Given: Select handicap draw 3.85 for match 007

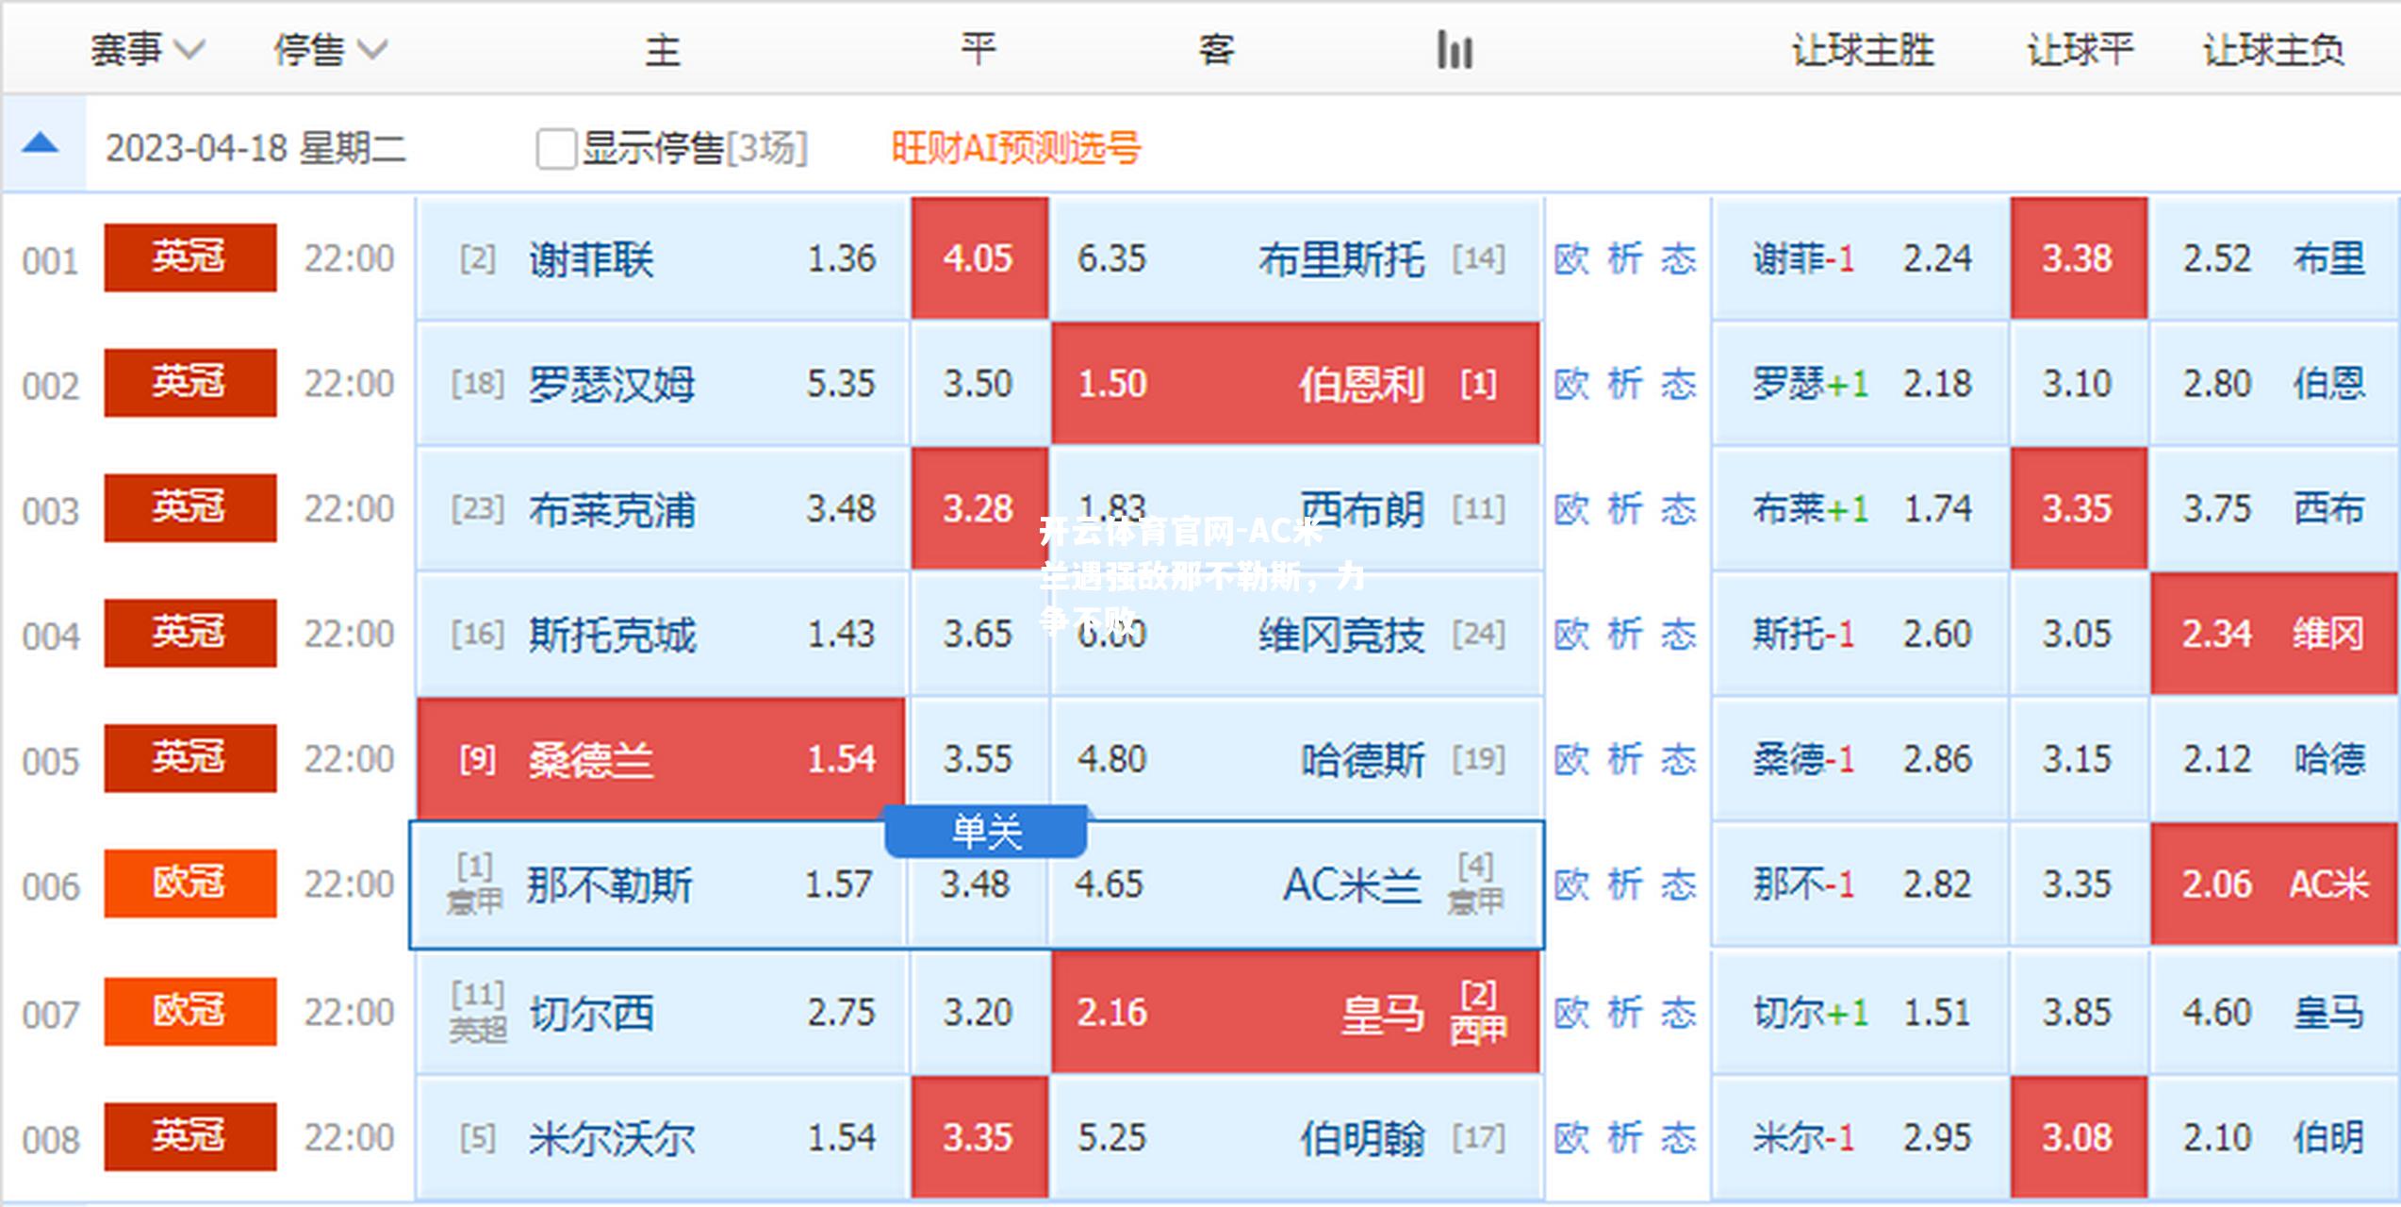Looking at the screenshot, I should [x=2079, y=1012].
